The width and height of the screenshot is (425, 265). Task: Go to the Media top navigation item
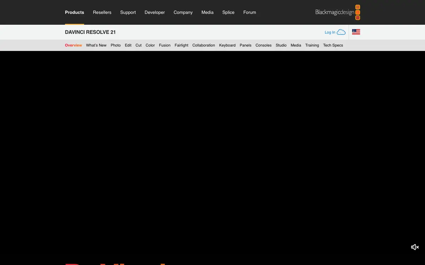(208, 12)
